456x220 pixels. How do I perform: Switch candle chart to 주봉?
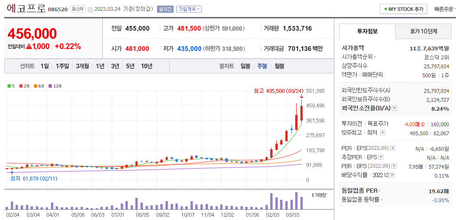[x=262, y=66]
